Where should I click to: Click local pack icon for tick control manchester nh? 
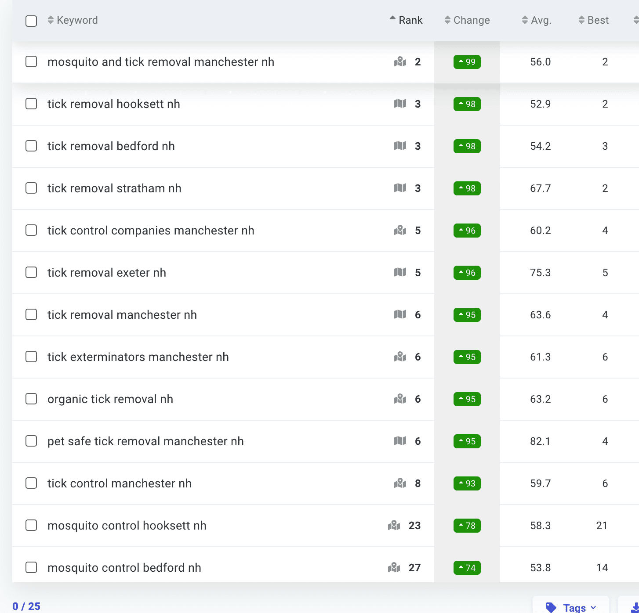tap(400, 483)
